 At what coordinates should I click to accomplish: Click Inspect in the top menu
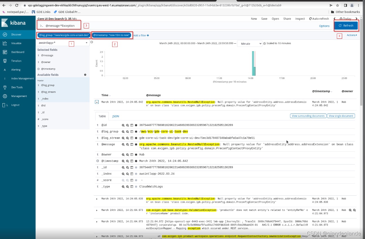click(x=300, y=19)
